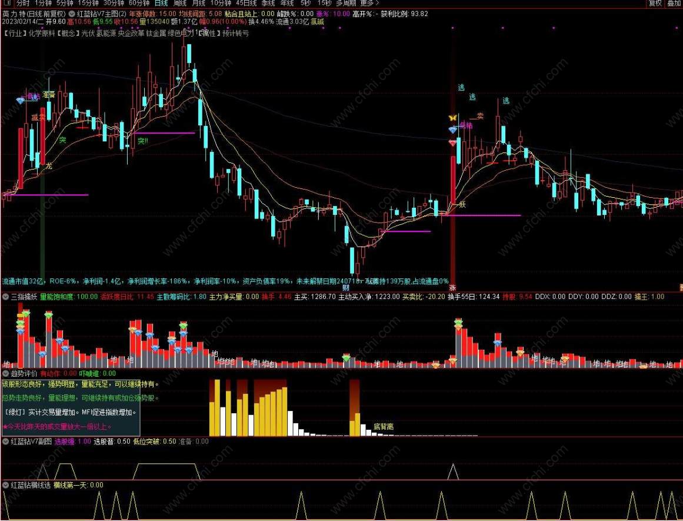The image size is (683, 521).
Task: Click the 买!! signal label
Action: click(x=142, y=141)
